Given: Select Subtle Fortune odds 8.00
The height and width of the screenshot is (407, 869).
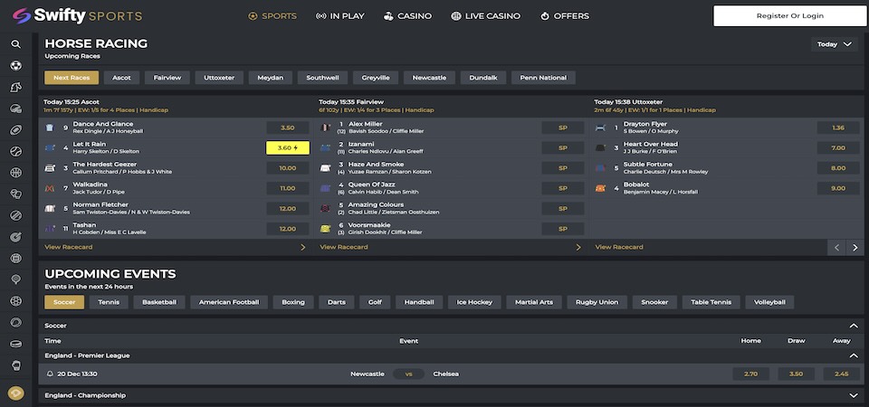Looking at the screenshot, I should coord(838,168).
